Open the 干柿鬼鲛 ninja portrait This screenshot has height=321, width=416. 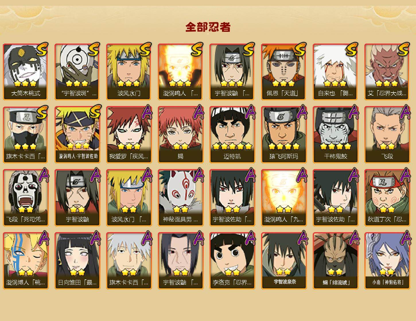335,135
